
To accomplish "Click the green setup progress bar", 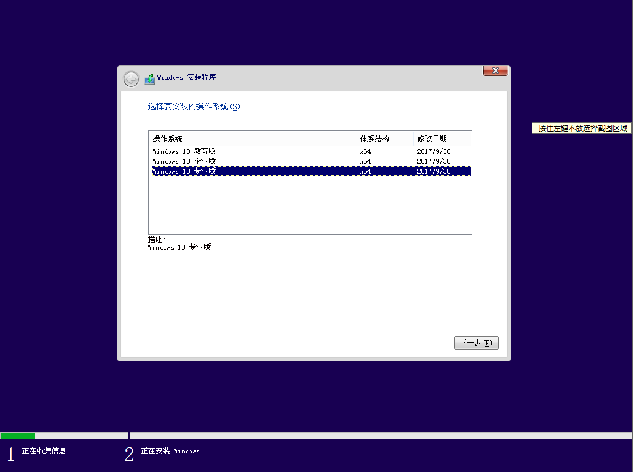I will click(x=18, y=436).
